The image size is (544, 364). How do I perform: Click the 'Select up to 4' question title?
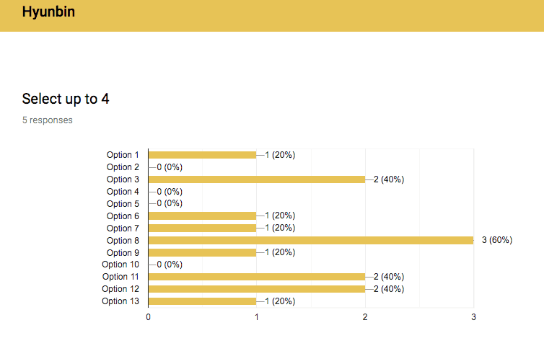coord(66,99)
